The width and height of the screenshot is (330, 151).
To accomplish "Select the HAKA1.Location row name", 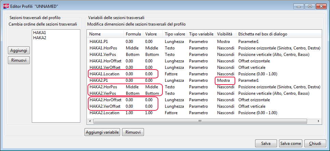I will tap(104, 74).
